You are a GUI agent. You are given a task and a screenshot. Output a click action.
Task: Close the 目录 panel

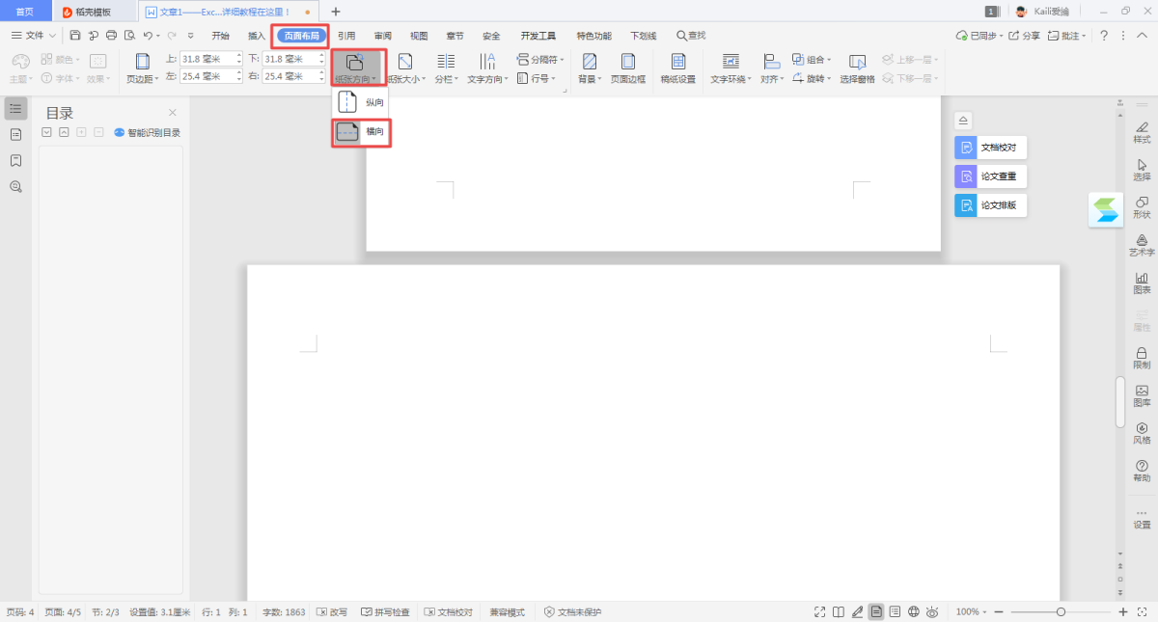pyautogui.click(x=173, y=113)
